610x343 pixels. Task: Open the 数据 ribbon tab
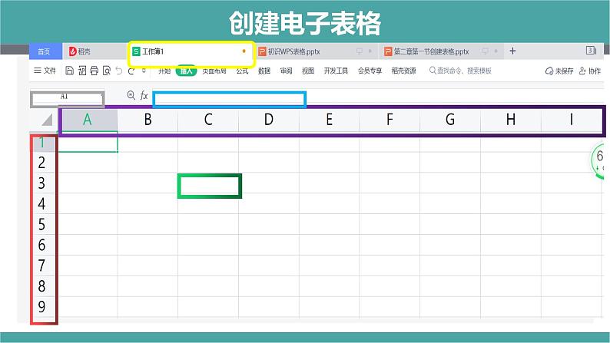(x=264, y=71)
